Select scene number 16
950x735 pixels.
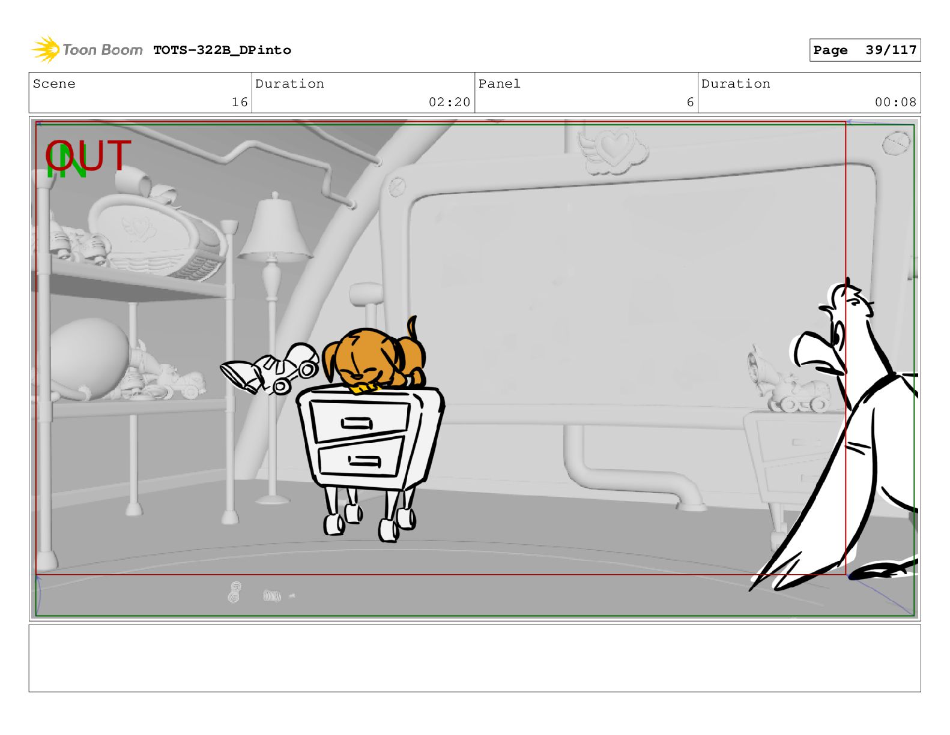pyautogui.click(x=240, y=103)
